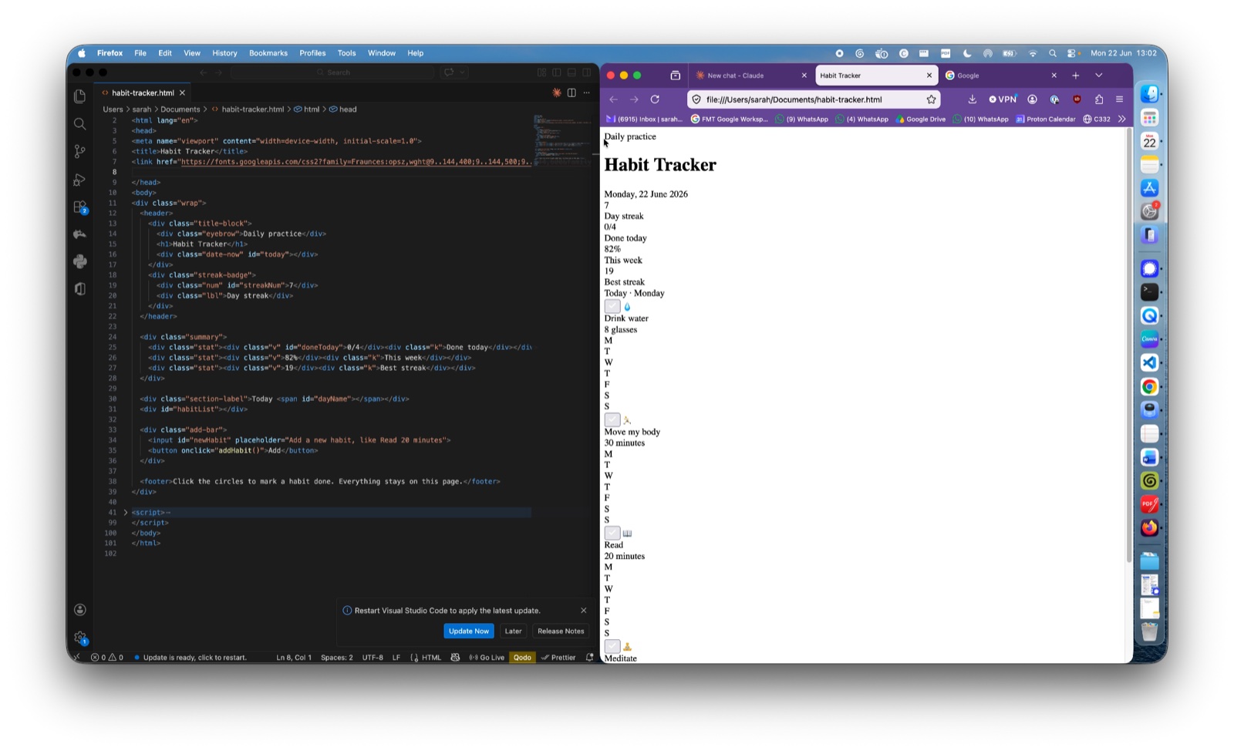Open the Extensions view with badge
The height and width of the screenshot is (751, 1234).
click(79, 207)
